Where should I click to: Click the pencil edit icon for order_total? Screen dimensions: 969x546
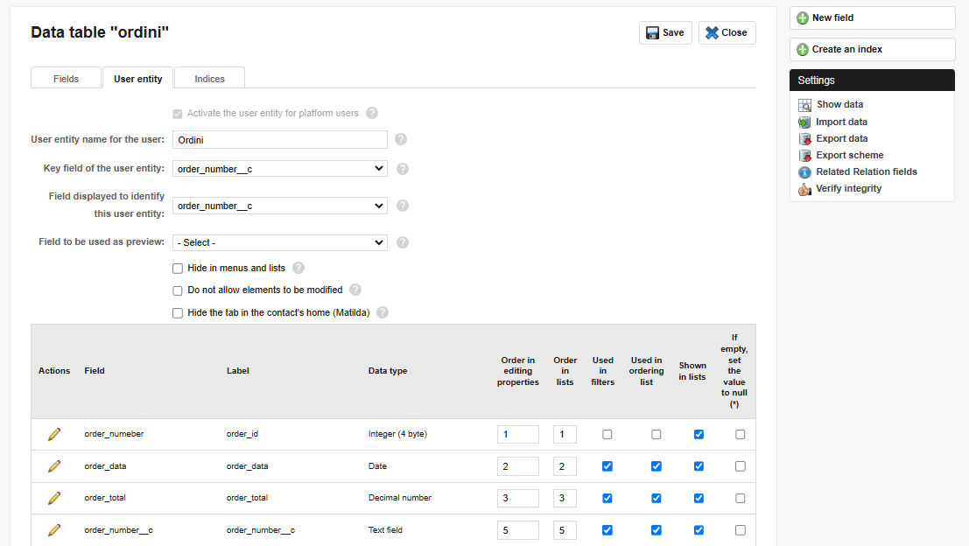click(x=54, y=498)
